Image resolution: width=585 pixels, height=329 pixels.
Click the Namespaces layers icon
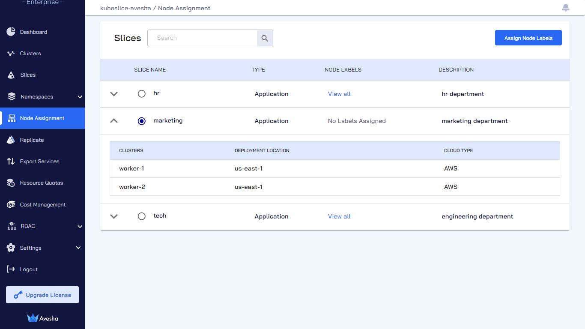coord(12,96)
